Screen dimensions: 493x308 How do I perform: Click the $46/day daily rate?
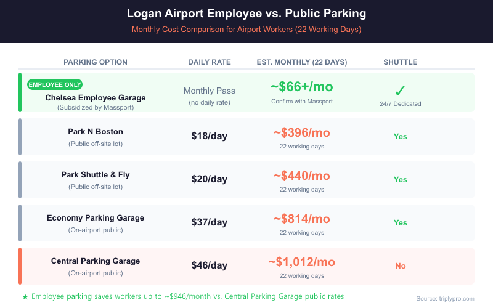click(210, 265)
